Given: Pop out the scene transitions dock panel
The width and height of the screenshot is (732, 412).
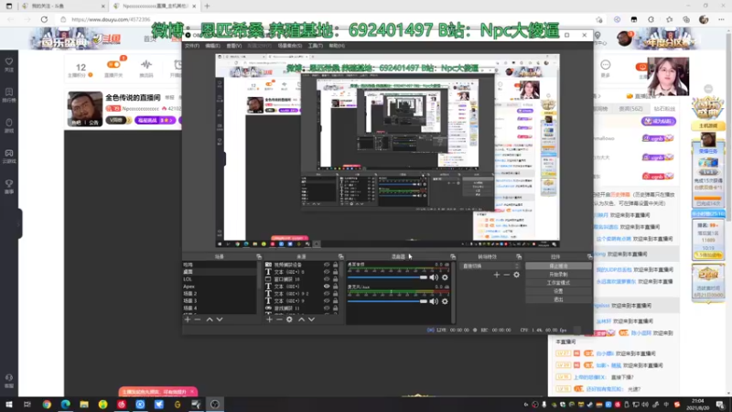Looking at the screenshot, I should coord(519,256).
